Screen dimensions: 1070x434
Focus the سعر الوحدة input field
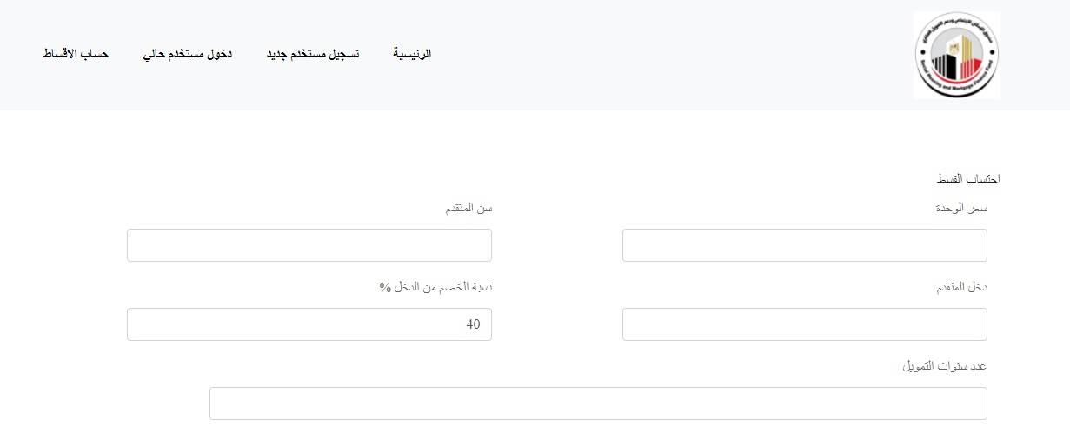point(805,245)
